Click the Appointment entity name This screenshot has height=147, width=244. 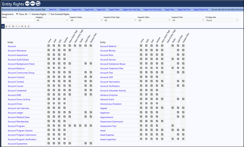click(107, 117)
